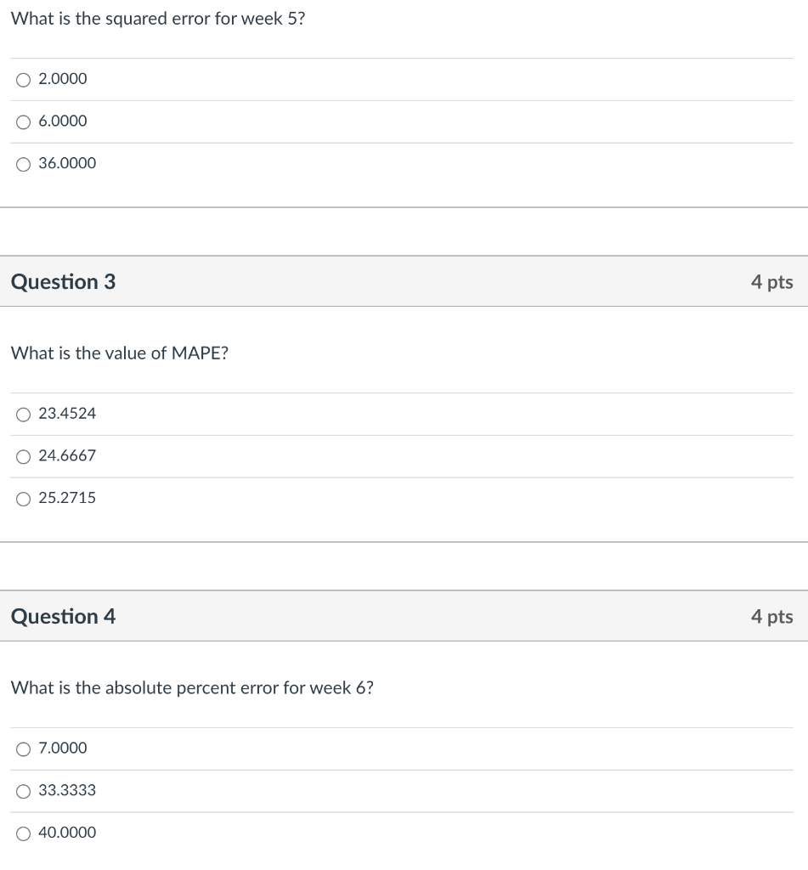Click the 'What is the value of MAPE?' text
The height and width of the screenshot is (870, 808).
pyautogui.click(x=120, y=353)
